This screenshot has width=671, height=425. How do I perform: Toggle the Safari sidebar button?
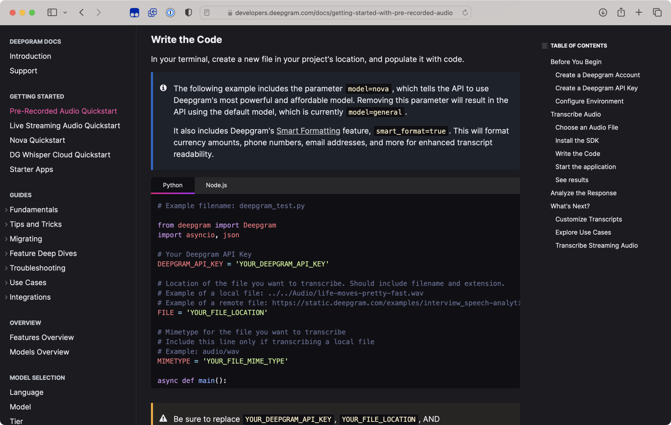pyautogui.click(x=52, y=13)
